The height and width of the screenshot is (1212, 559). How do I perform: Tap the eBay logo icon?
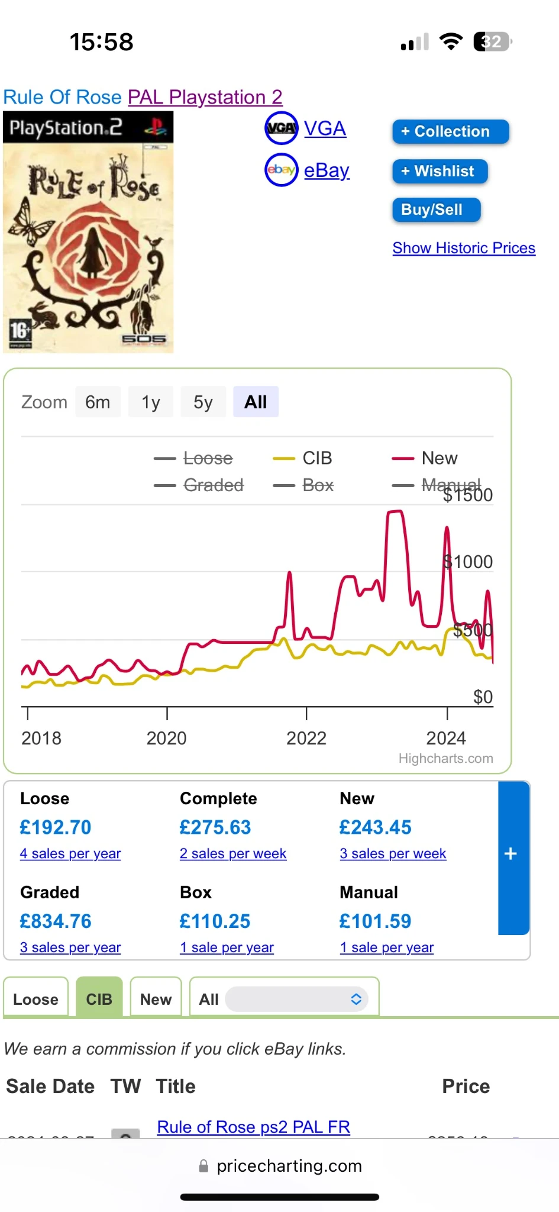[281, 170]
